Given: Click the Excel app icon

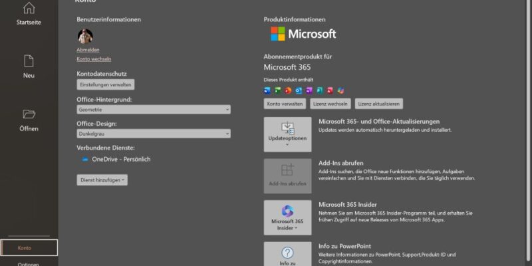Looking at the screenshot, I should click(277, 90).
